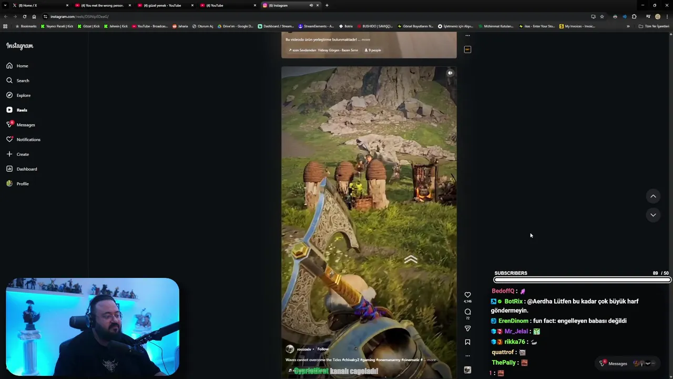This screenshot has height=379, width=673.
Task: Expand previous reel caption with more
Action: 365,39
